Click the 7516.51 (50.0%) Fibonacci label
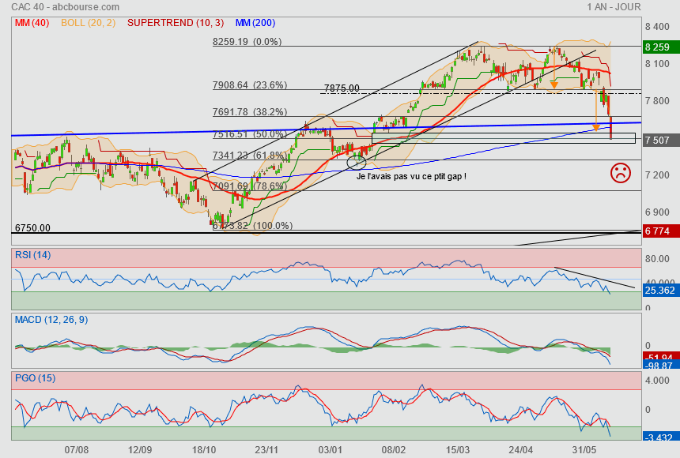The height and width of the screenshot is (458, 680). 250,134
